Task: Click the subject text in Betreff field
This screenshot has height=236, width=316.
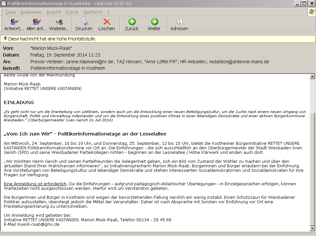Action: pos(68,68)
